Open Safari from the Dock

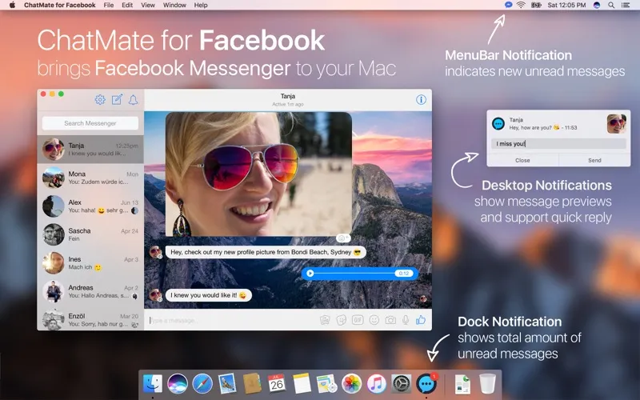(202, 384)
